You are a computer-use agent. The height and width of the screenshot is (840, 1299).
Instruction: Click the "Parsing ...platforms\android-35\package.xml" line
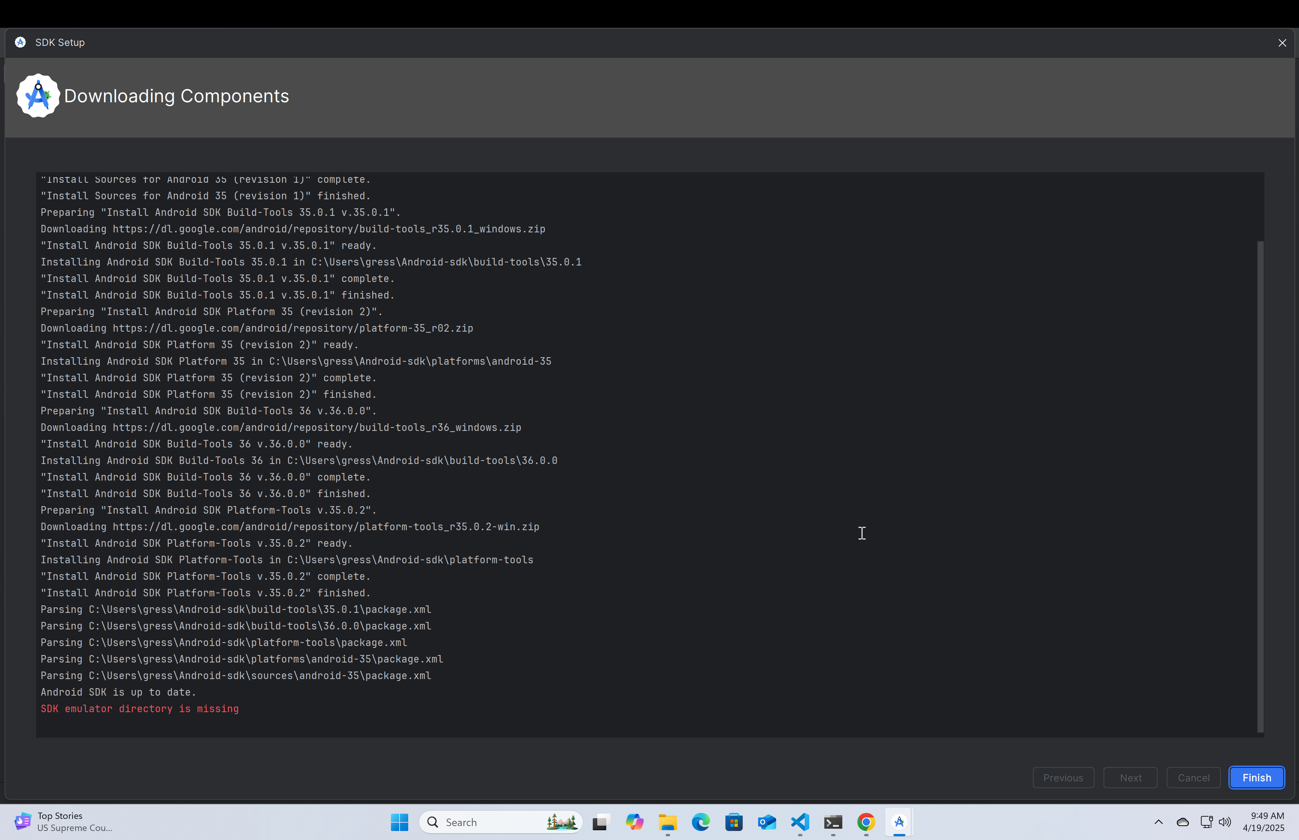pos(242,659)
